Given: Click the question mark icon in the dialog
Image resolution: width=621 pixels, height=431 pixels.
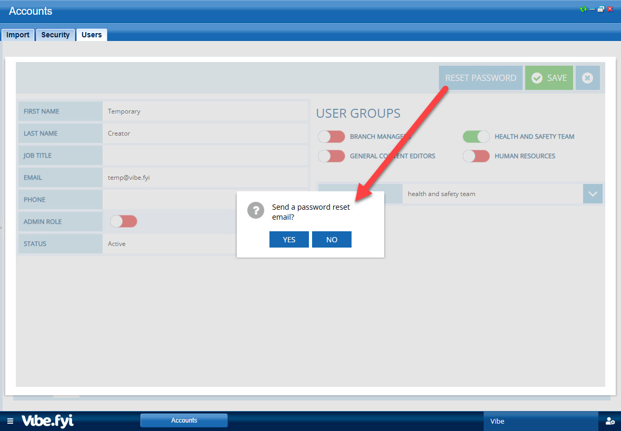Looking at the screenshot, I should [x=255, y=211].
